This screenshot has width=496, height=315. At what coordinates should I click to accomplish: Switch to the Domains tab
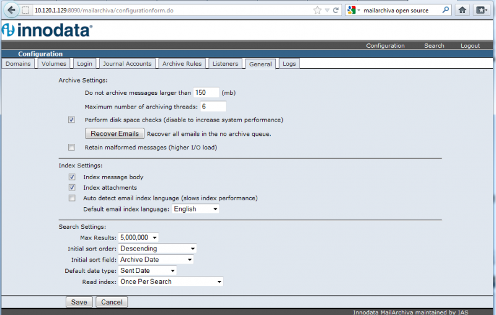(18, 64)
